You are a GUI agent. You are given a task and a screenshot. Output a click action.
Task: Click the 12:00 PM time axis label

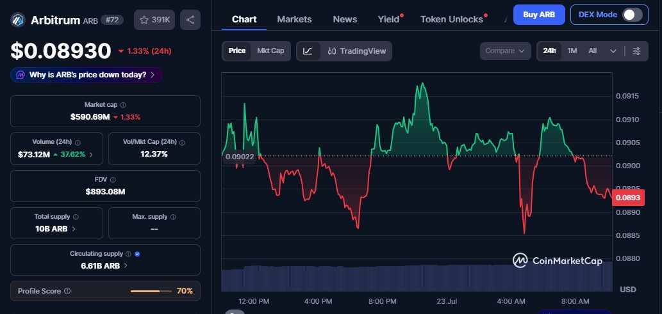[254, 301]
